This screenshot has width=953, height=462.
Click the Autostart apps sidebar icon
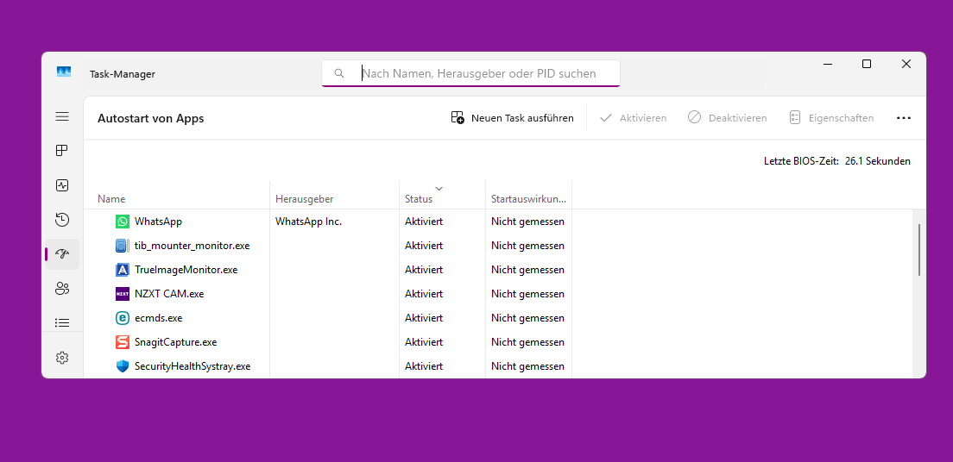[62, 254]
